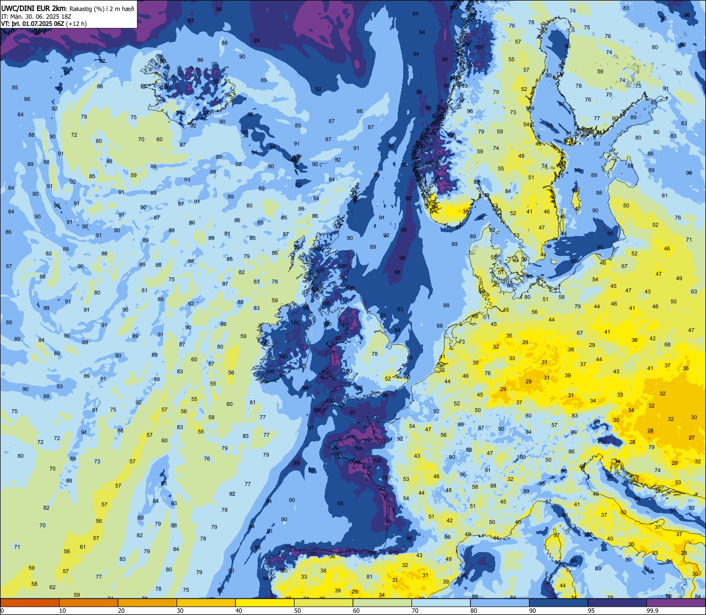Select the legend label "70"

pyautogui.click(x=415, y=611)
